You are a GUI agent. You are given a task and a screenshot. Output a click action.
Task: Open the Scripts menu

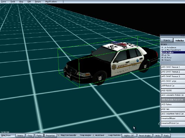pos(38,2)
